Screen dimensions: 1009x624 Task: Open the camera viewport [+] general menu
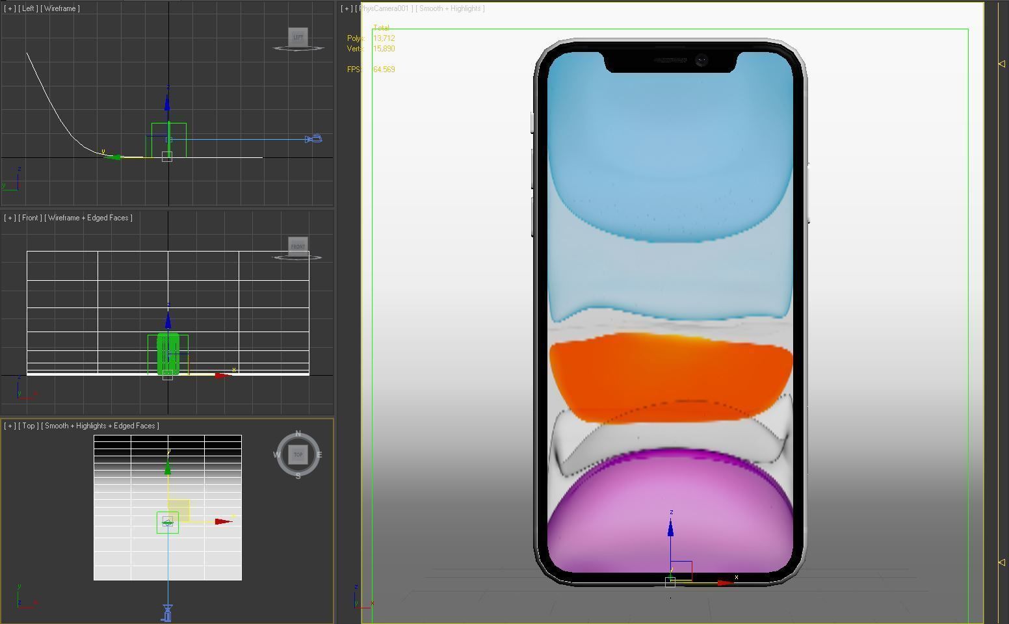(x=347, y=8)
